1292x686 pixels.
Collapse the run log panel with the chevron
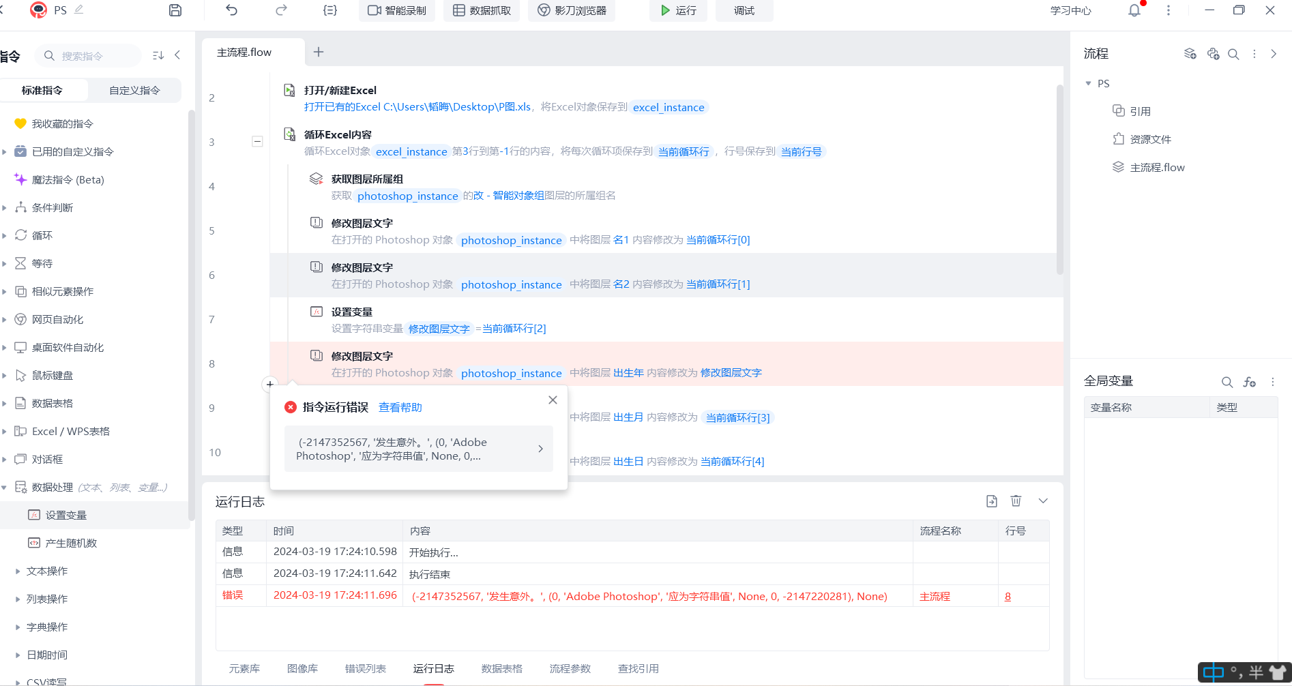(x=1042, y=501)
